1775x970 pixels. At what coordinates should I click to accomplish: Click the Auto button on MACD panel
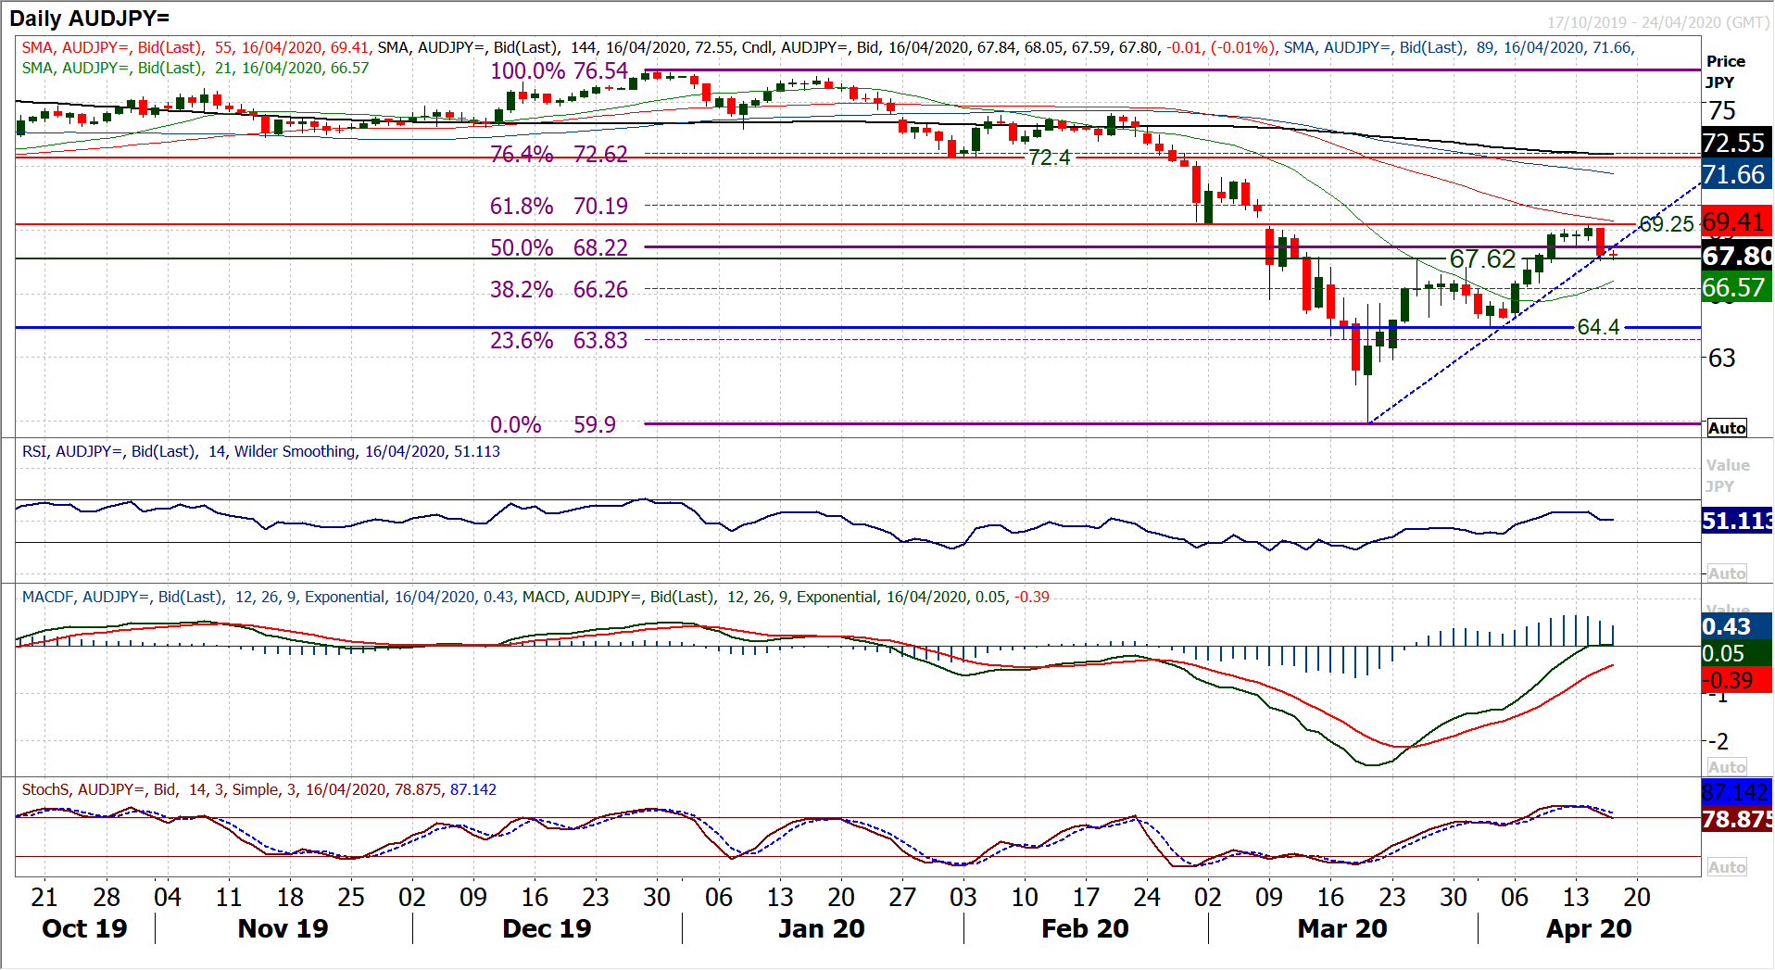click(x=1727, y=767)
